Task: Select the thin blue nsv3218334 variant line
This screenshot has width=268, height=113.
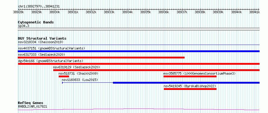Action: point(139,45)
